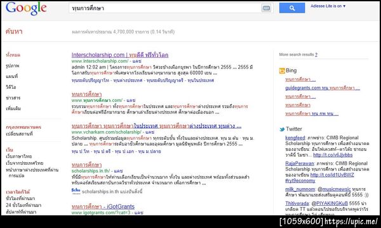381x228 pixels.
Task: Select translated foreign pages filter หน้าภาษาต่างประเทศ
Action: point(32,172)
